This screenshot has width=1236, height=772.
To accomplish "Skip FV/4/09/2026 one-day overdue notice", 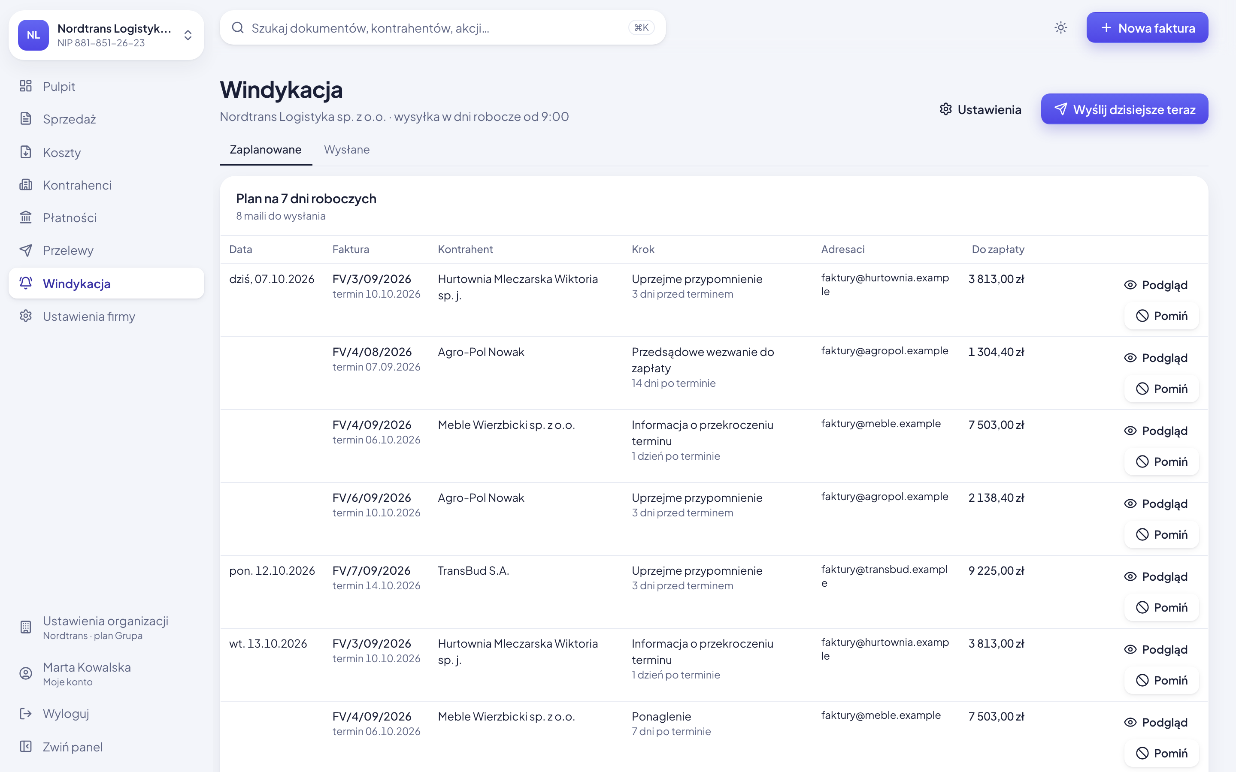I will (x=1161, y=461).
